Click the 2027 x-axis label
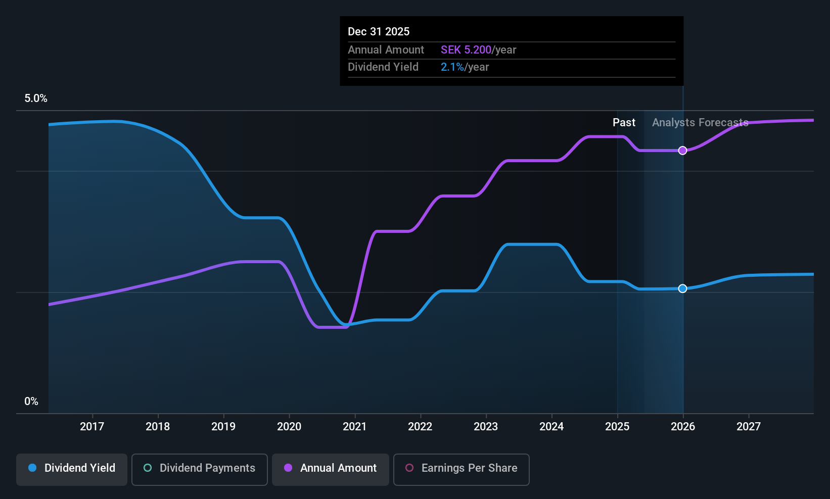This screenshot has height=499, width=830. coord(749,427)
